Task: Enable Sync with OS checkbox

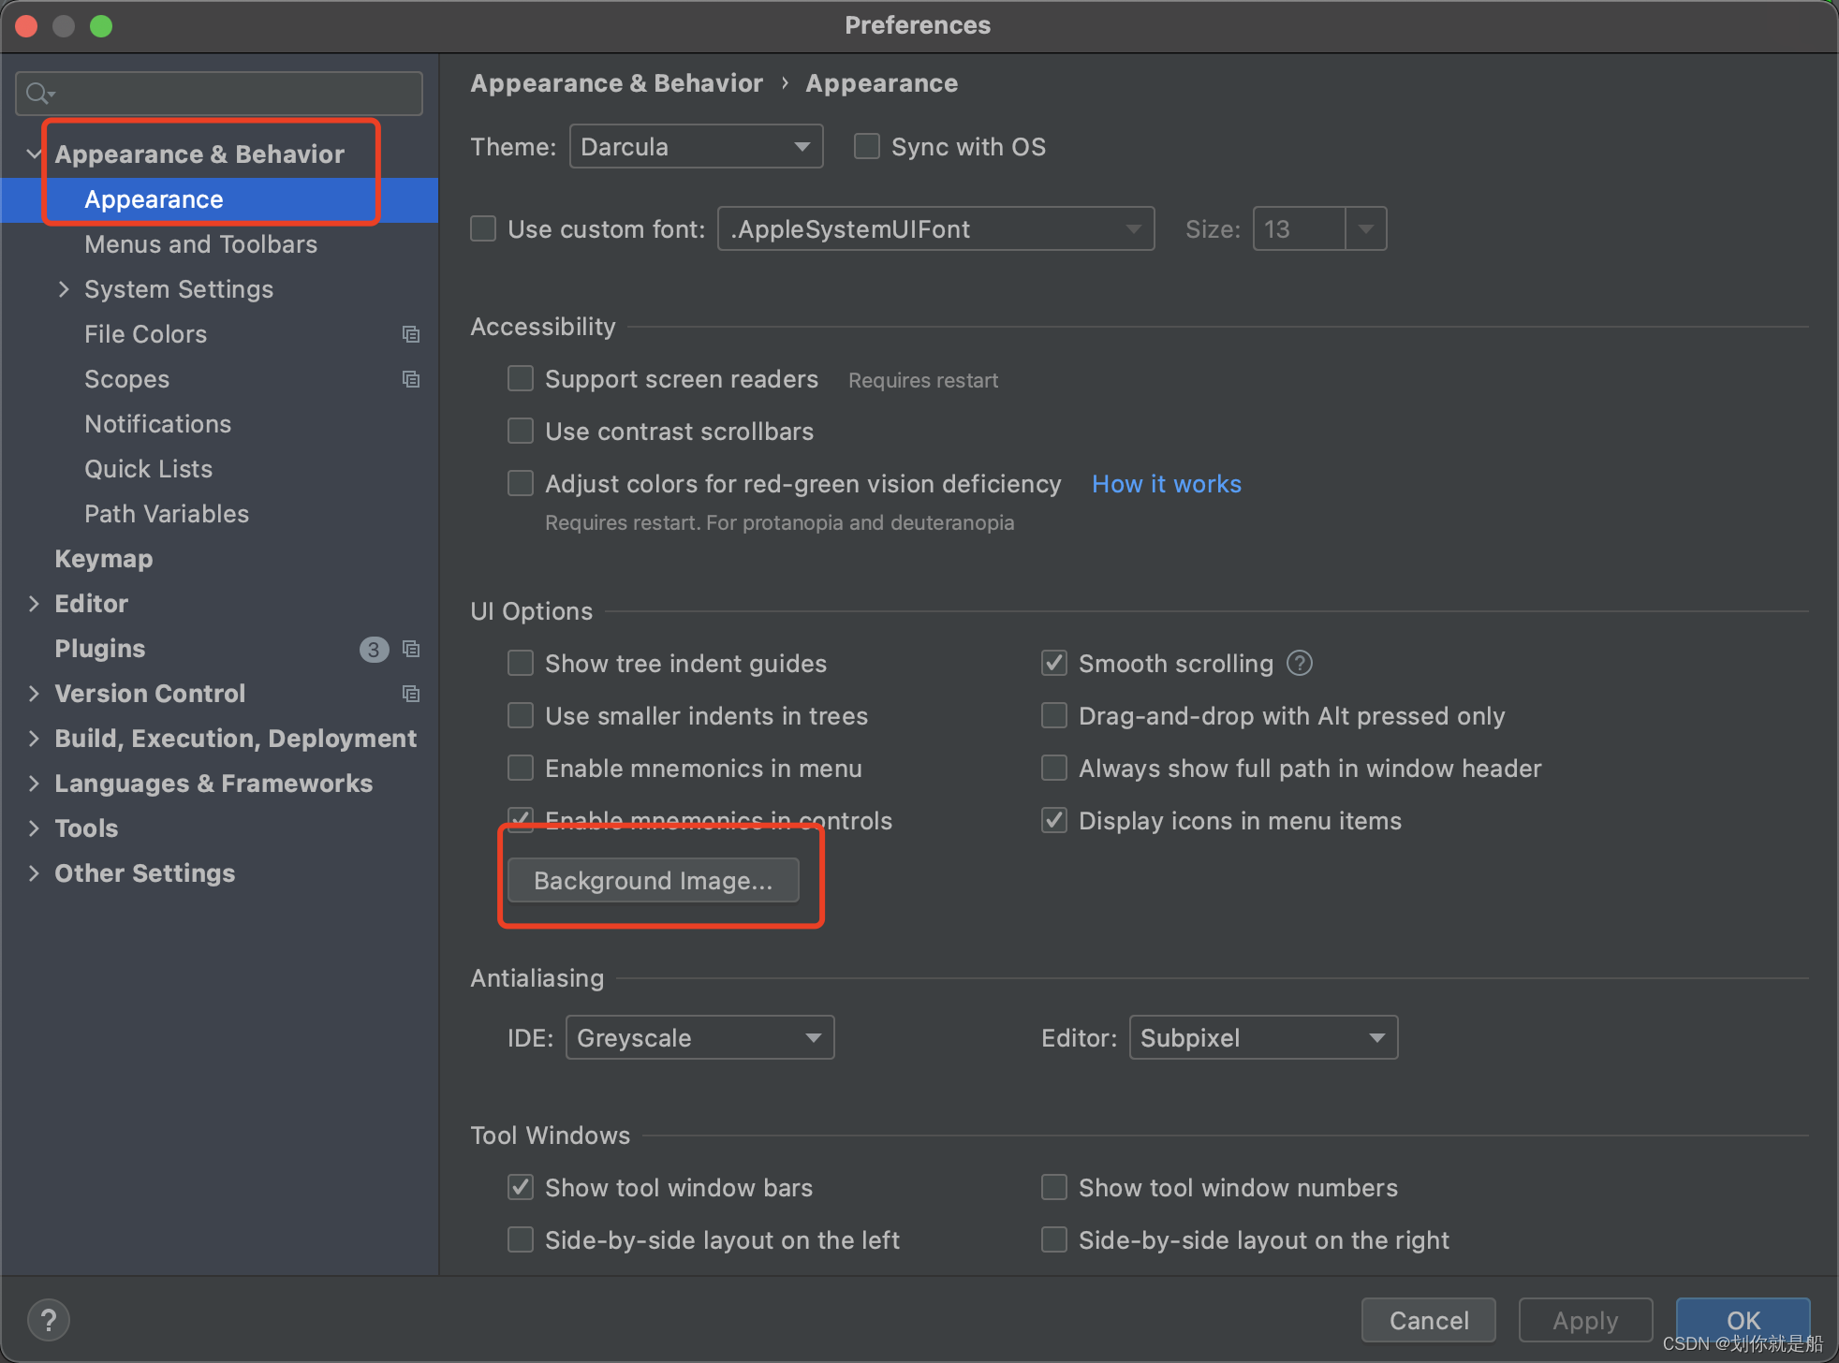Action: 867,147
